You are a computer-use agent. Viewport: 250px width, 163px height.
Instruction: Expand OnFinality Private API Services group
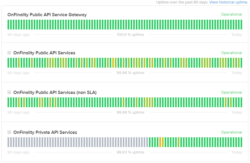coord(9,132)
